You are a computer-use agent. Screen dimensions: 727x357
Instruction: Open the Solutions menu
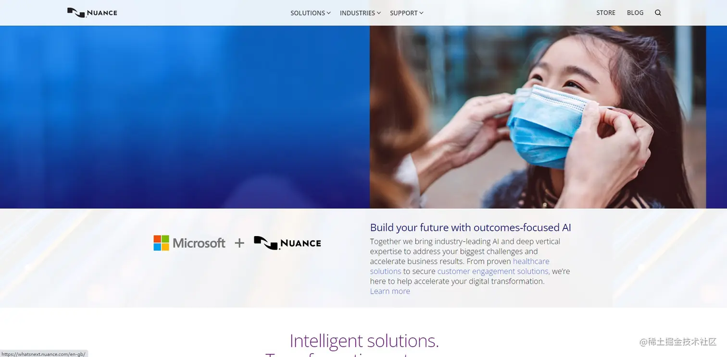coord(308,13)
